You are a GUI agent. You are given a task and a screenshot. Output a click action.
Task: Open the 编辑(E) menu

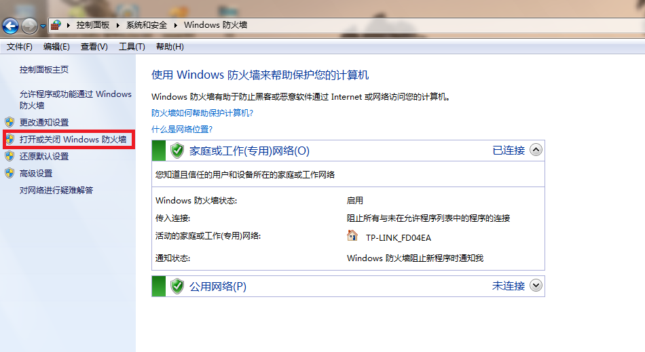point(56,47)
